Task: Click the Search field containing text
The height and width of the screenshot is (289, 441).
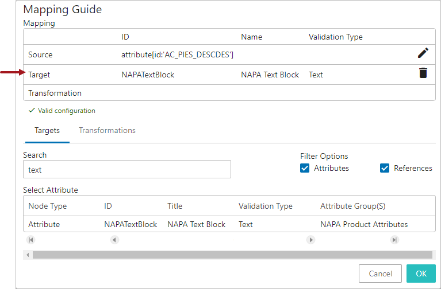Action: [127, 169]
